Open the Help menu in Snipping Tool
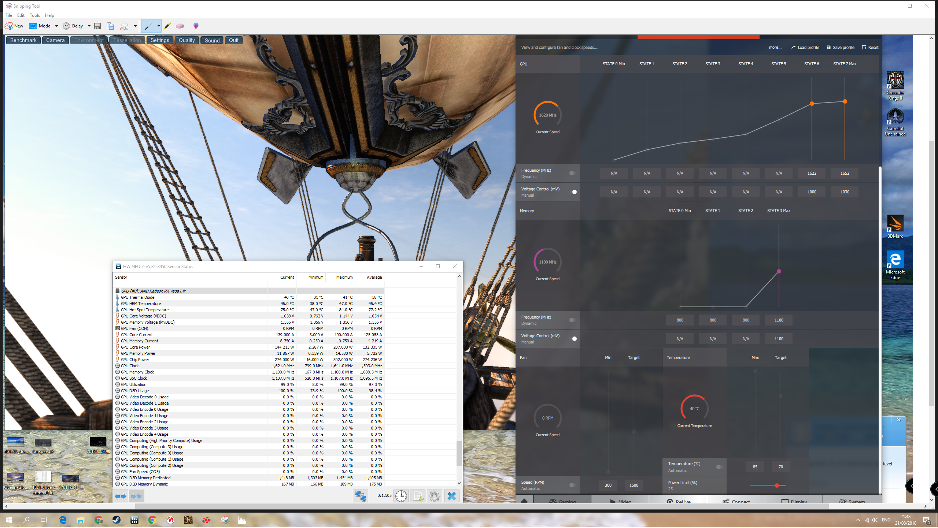Image resolution: width=938 pixels, height=528 pixels. click(x=49, y=15)
